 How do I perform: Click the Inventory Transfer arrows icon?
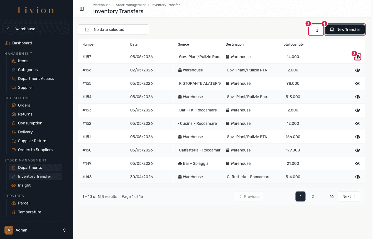pyautogui.click(x=14, y=176)
